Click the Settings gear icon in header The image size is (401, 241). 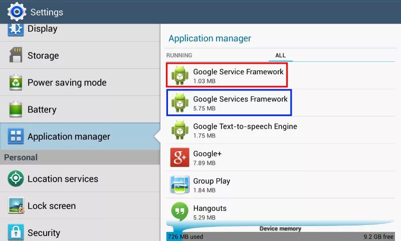point(17,12)
